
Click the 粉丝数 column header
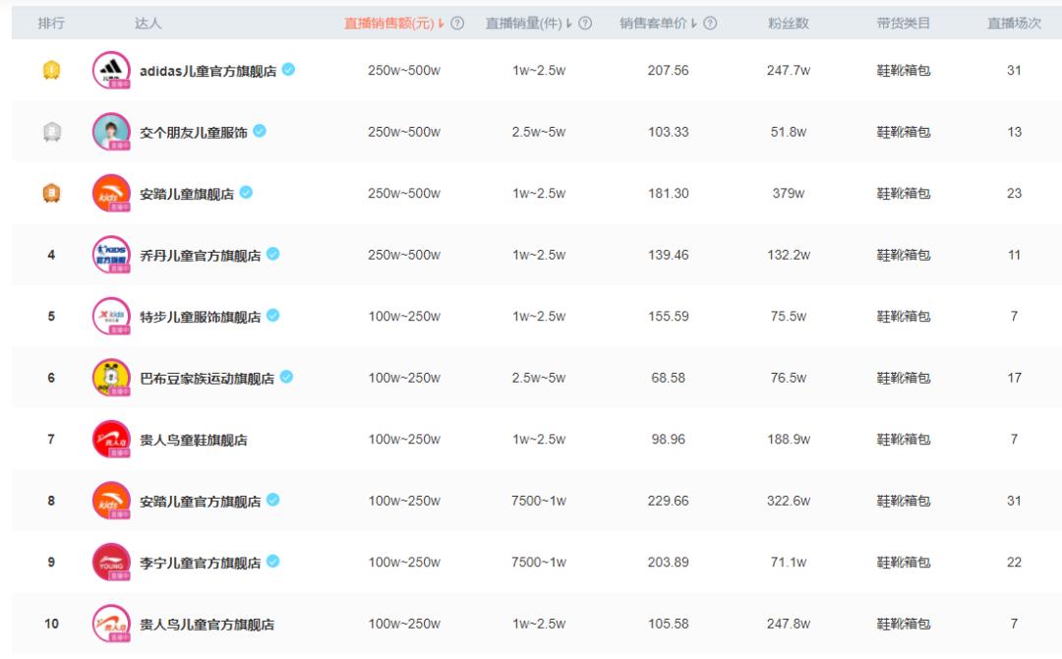(790, 21)
